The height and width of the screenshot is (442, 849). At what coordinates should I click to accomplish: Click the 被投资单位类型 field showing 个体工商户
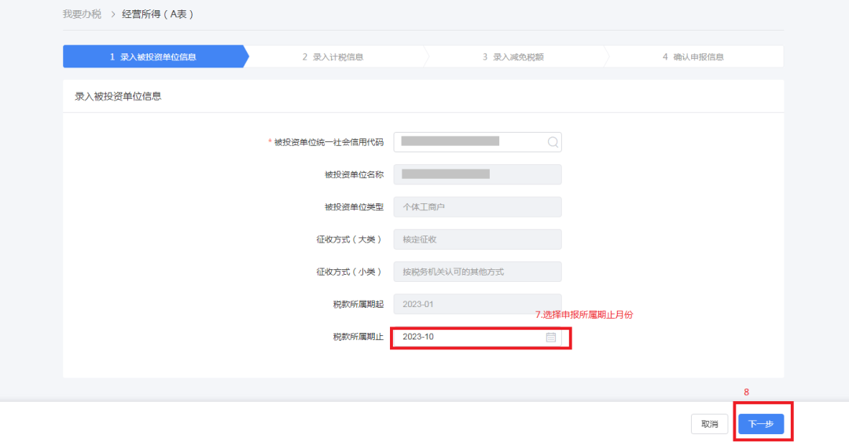[x=477, y=206]
